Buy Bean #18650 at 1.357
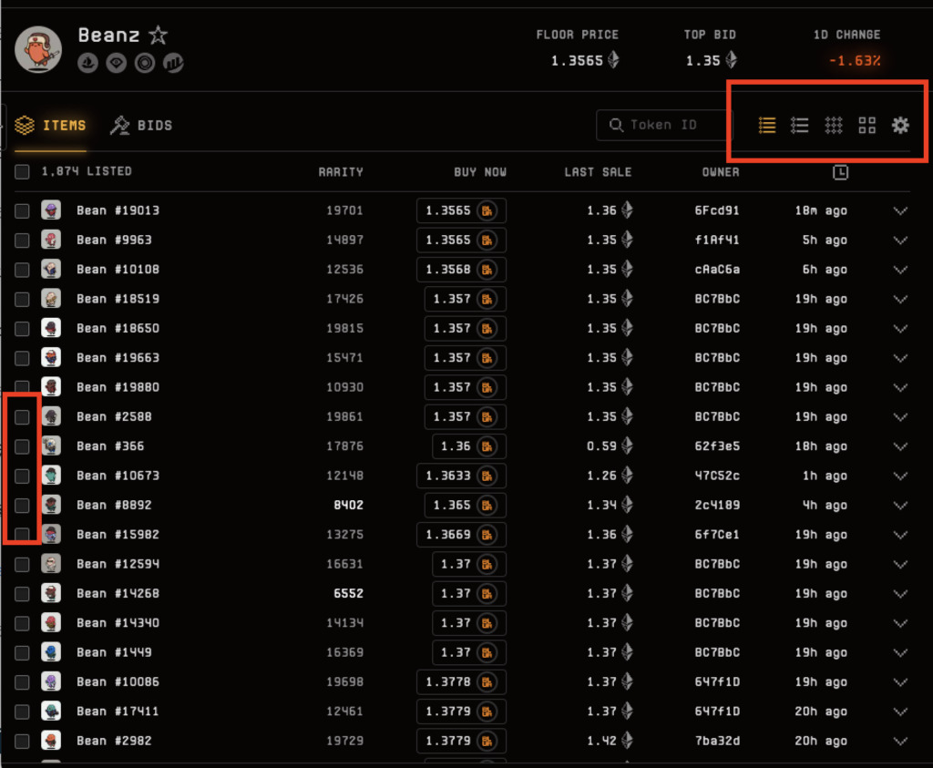This screenshot has width=933, height=768. point(466,328)
